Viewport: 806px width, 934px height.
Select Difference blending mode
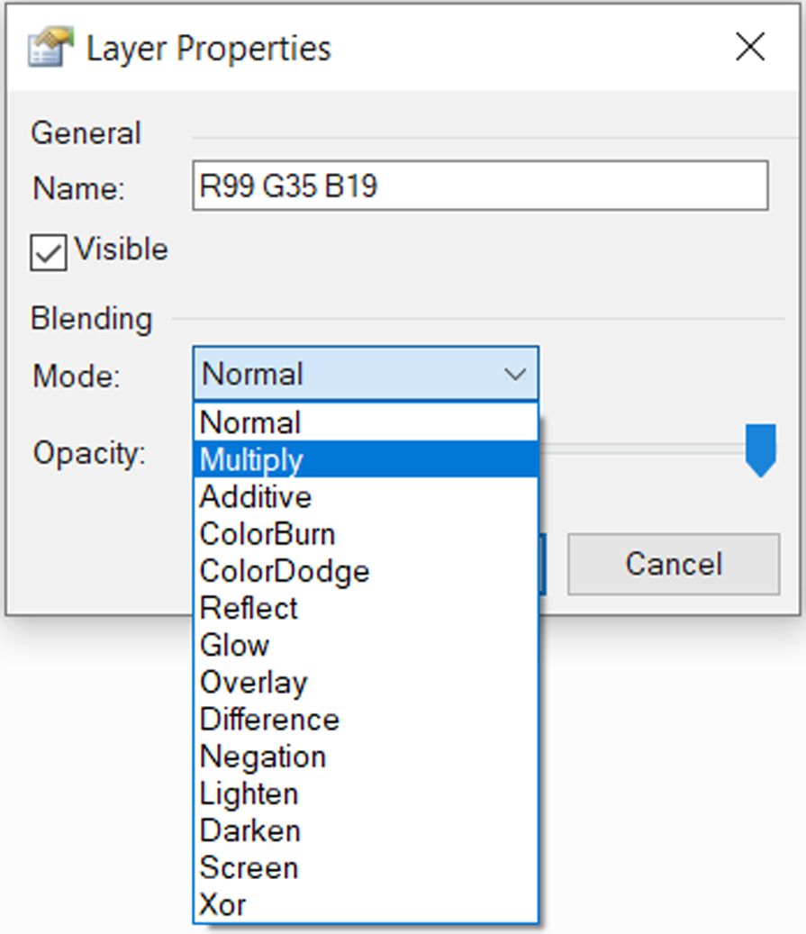[x=366, y=720]
